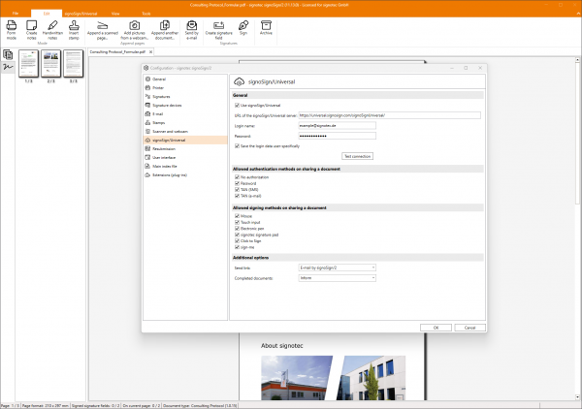Toggle Save the login data user specifically
The width and height of the screenshot is (582, 409).
tap(237, 146)
